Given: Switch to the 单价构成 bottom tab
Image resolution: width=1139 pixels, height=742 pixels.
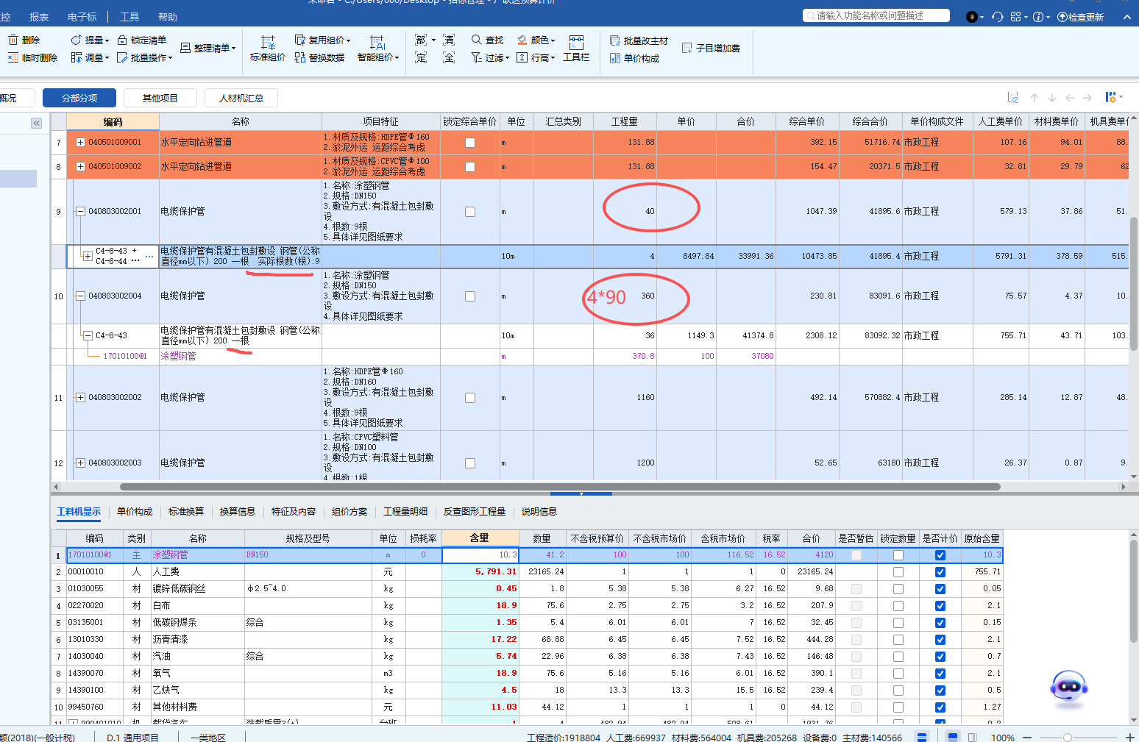Looking at the screenshot, I should pos(135,512).
